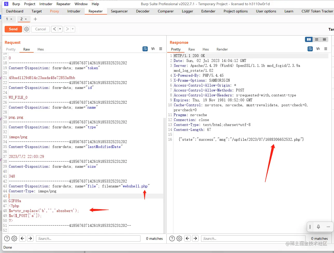Image resolution: width=334 pixels, height=253 pixels.
Task: Open the Decoder tab
Action: [x=143, y=11]
